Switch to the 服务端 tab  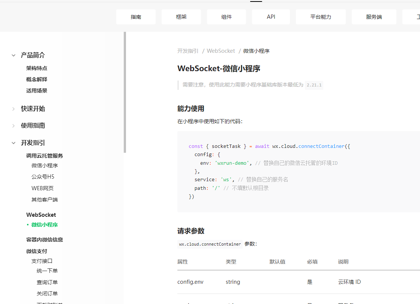[x=374, y=17]
